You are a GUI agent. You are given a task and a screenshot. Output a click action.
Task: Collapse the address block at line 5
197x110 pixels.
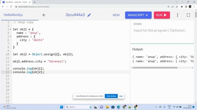10,36
